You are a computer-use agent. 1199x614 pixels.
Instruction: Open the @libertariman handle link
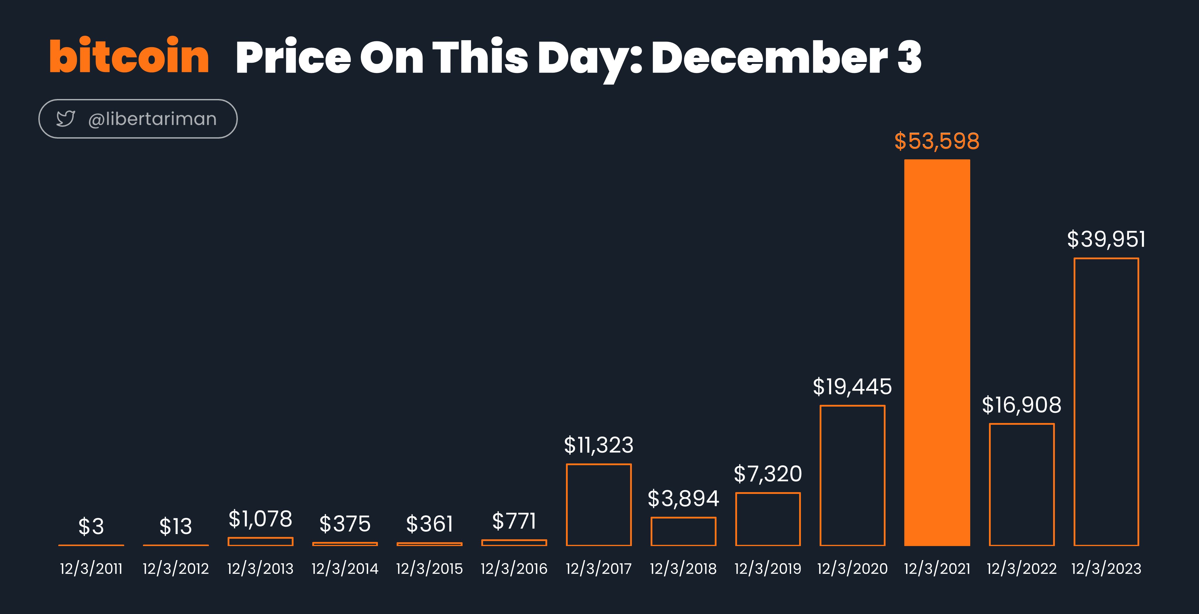click(x=152, y=119)
